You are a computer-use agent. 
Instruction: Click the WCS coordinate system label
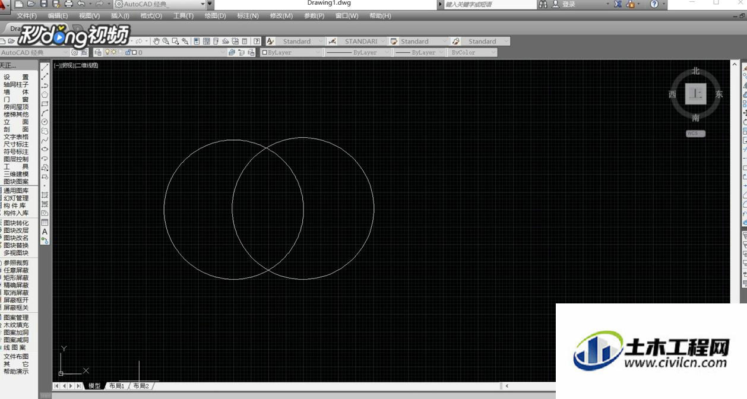(x=695, y=134)
